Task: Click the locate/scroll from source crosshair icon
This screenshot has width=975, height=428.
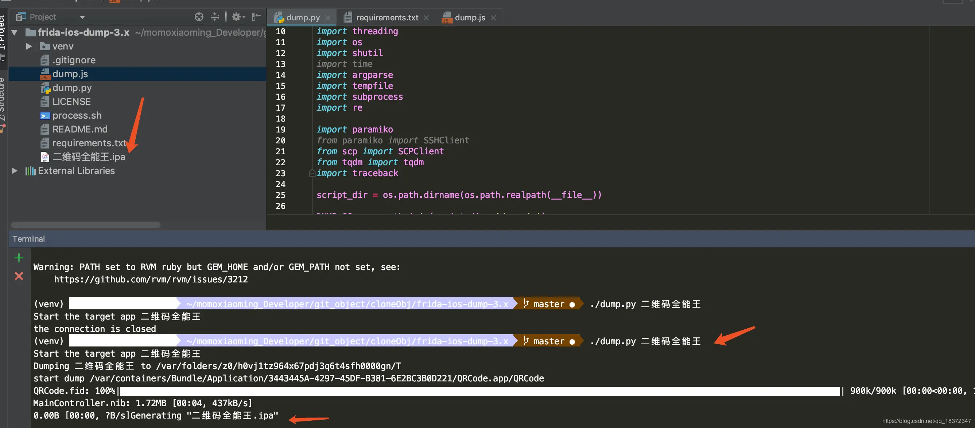Action: (199, 17)
